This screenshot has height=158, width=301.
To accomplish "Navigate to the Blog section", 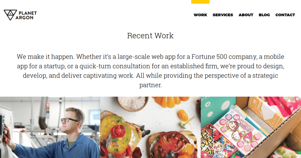I will 264,15.
